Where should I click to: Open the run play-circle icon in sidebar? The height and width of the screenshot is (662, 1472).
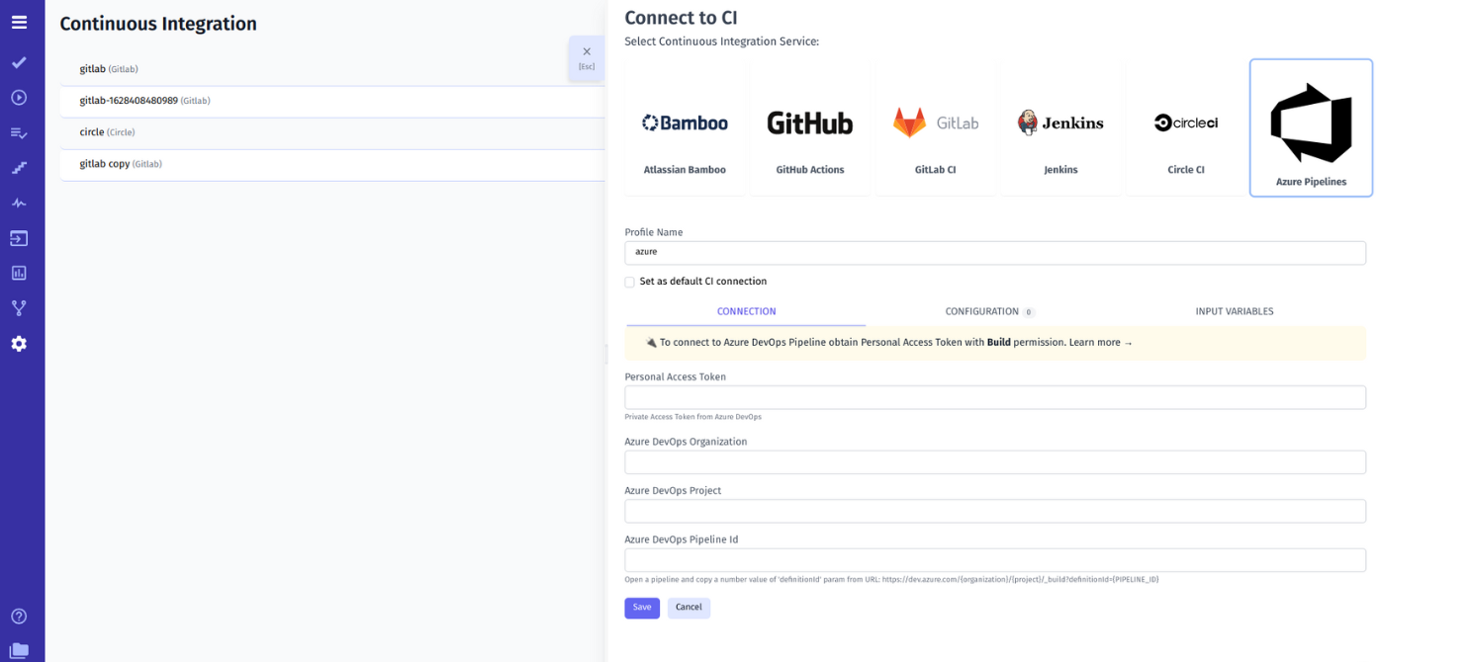click(x=20, y=97)
